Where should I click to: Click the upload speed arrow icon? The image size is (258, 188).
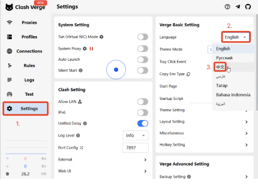[x=7, y=159]
